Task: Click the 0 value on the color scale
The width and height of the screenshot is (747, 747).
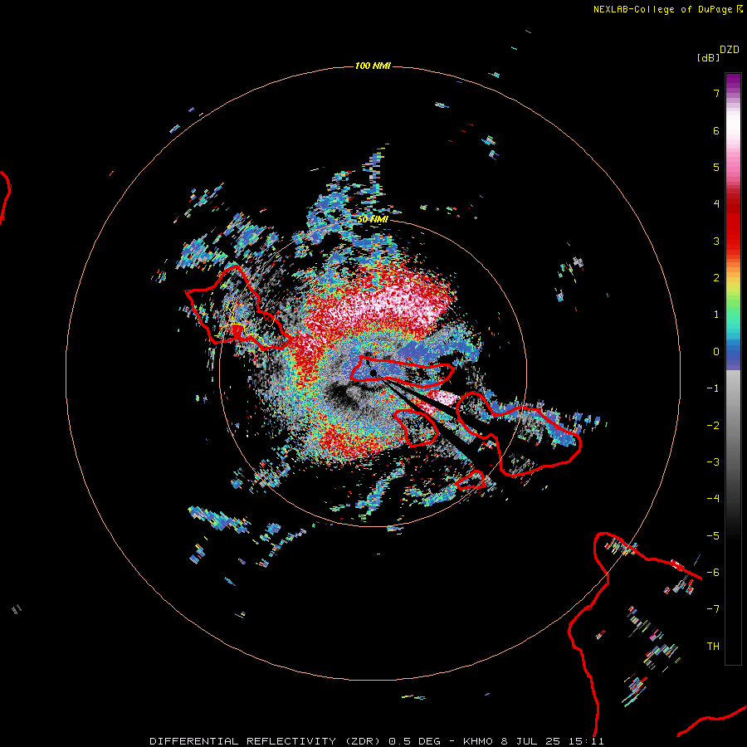Action: point(716,352)
